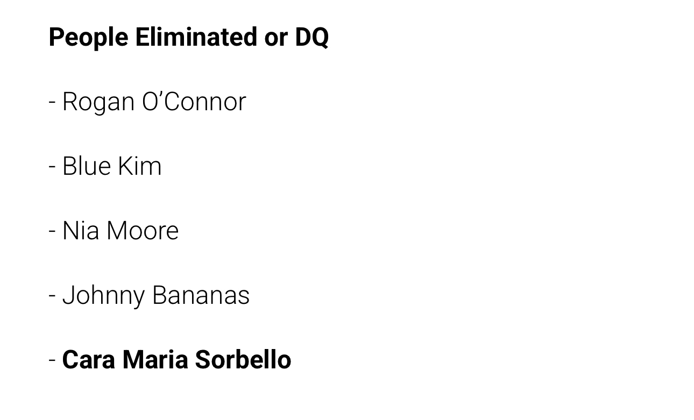
Task: Click the word Kim
Action: [140, 166]
